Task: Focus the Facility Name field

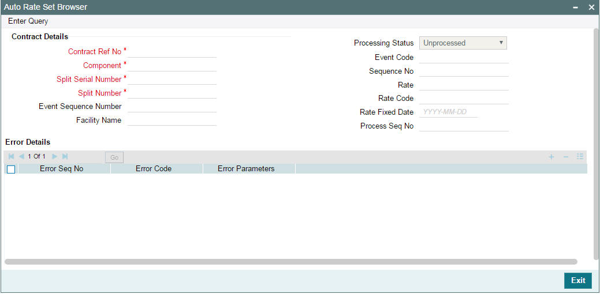Action: [172, 120]
